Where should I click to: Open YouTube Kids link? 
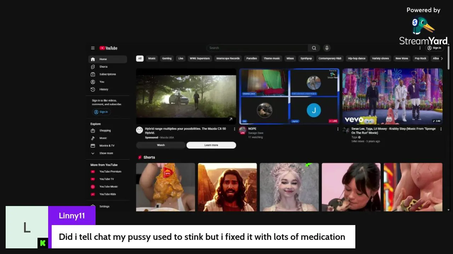[x=108, y=194]
